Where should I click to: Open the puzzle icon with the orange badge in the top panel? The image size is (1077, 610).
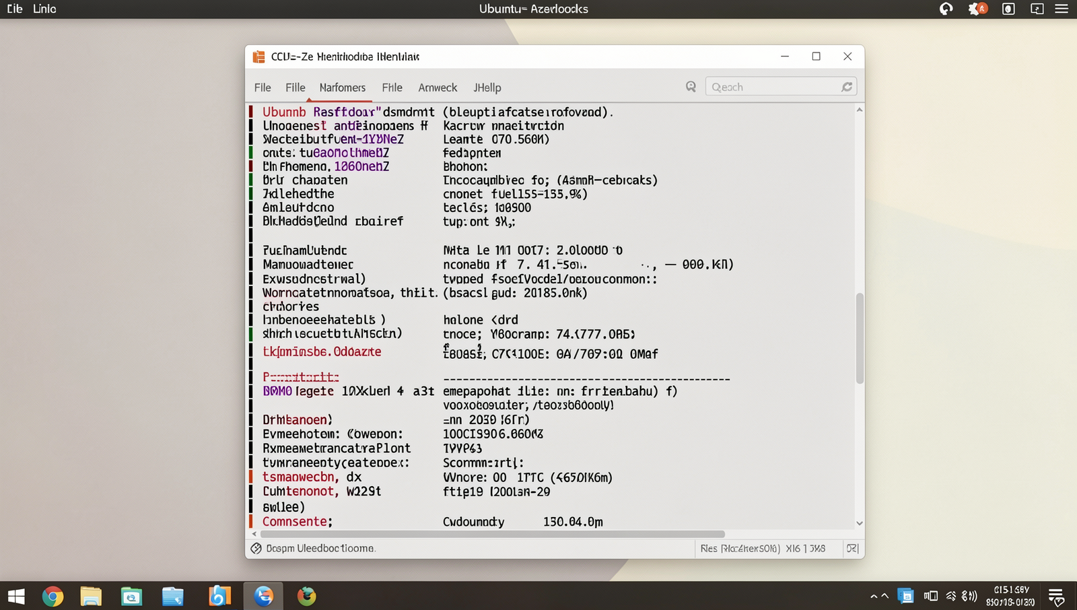click(x=977, y=9)
